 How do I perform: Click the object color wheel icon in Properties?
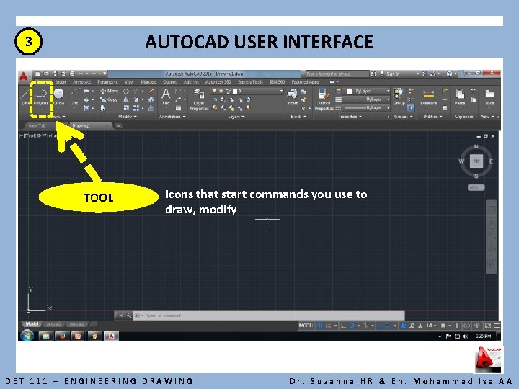(x=338, y=91)
